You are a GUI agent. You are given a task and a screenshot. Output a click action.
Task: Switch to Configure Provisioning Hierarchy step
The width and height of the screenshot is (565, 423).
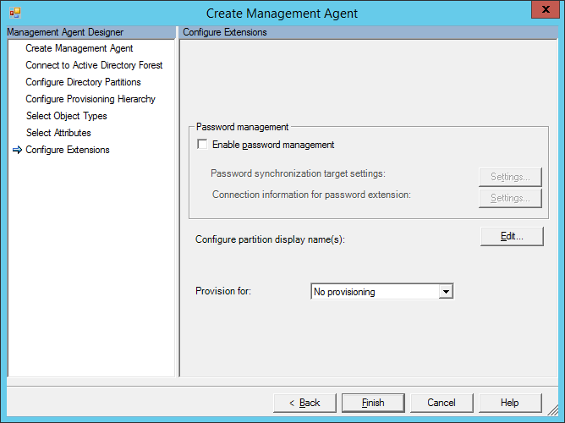91,99
